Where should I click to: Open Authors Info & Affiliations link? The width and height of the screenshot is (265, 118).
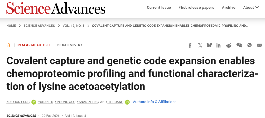coord(154,102)
